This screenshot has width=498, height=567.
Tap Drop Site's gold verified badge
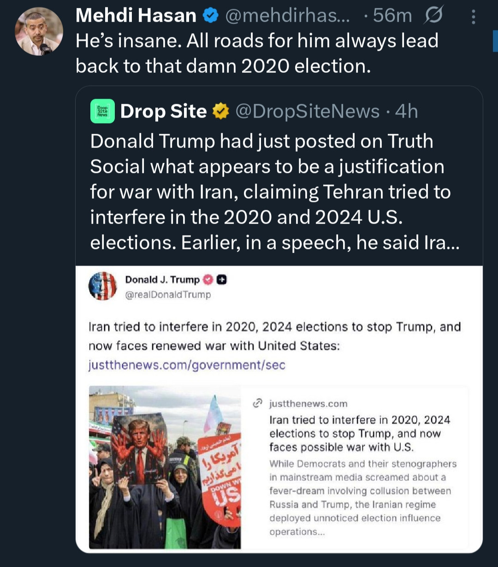pos(221,112)
